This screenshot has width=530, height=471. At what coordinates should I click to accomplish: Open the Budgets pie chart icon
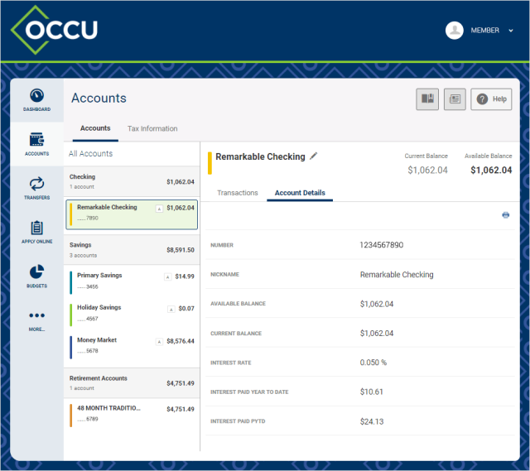coord(36,272)
